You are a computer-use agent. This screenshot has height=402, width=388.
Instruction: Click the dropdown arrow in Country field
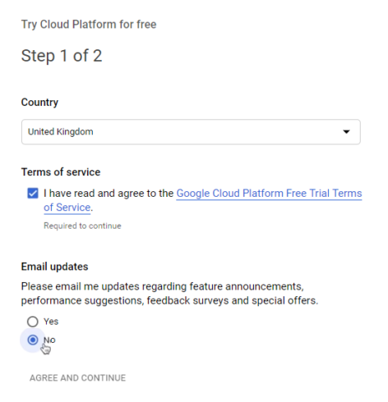(346, 132)
